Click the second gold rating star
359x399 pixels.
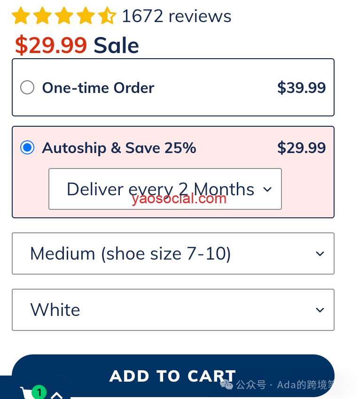pos(42,16)
